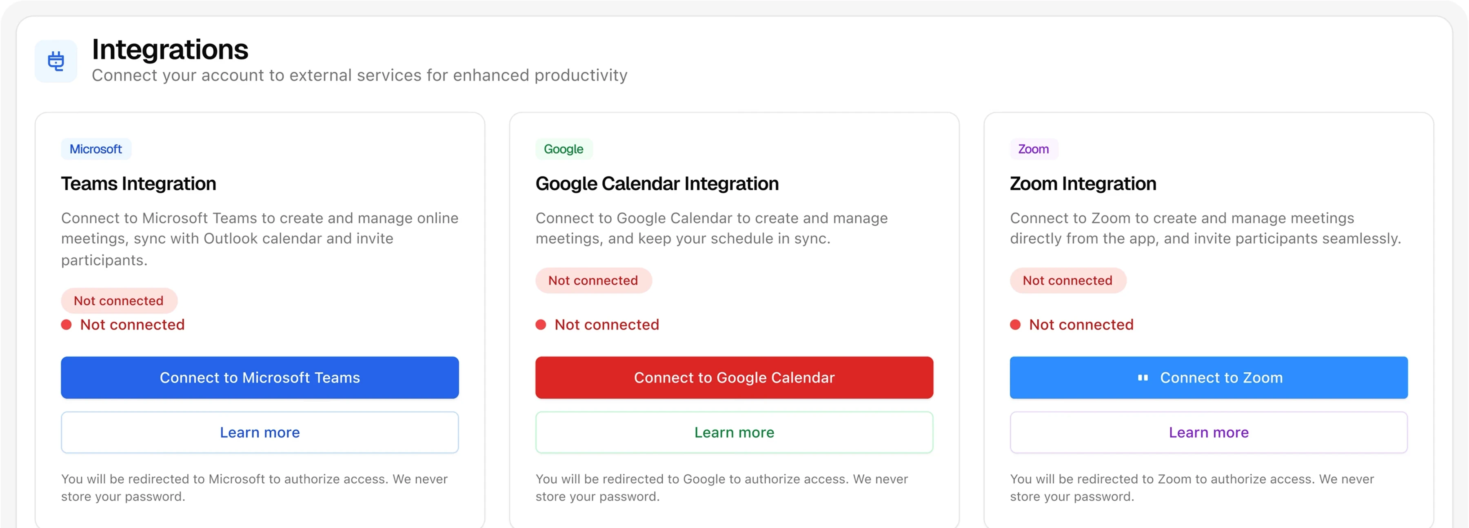1469x528 pixels.
Task: Open Learn more in the Zoom card
Action: 1208,432
